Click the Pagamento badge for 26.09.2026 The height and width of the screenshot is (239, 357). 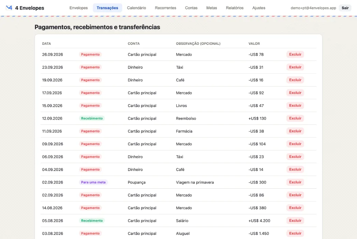pyautogui.click(x=90, y=54)
